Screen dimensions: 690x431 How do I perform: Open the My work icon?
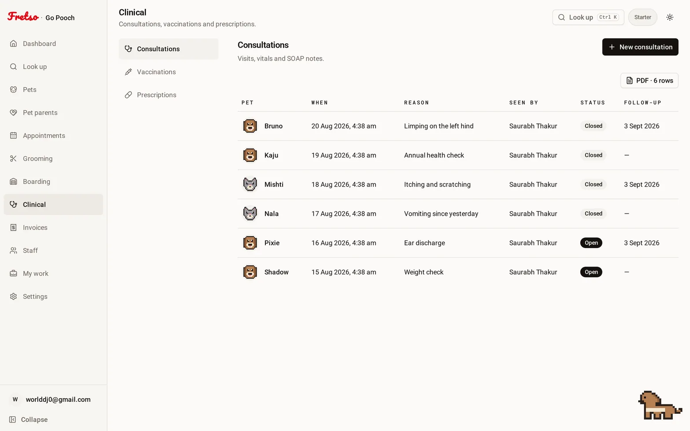[x=13, y=274]
